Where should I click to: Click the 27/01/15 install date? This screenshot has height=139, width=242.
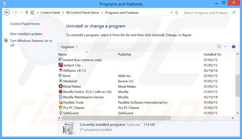point(210,92)
